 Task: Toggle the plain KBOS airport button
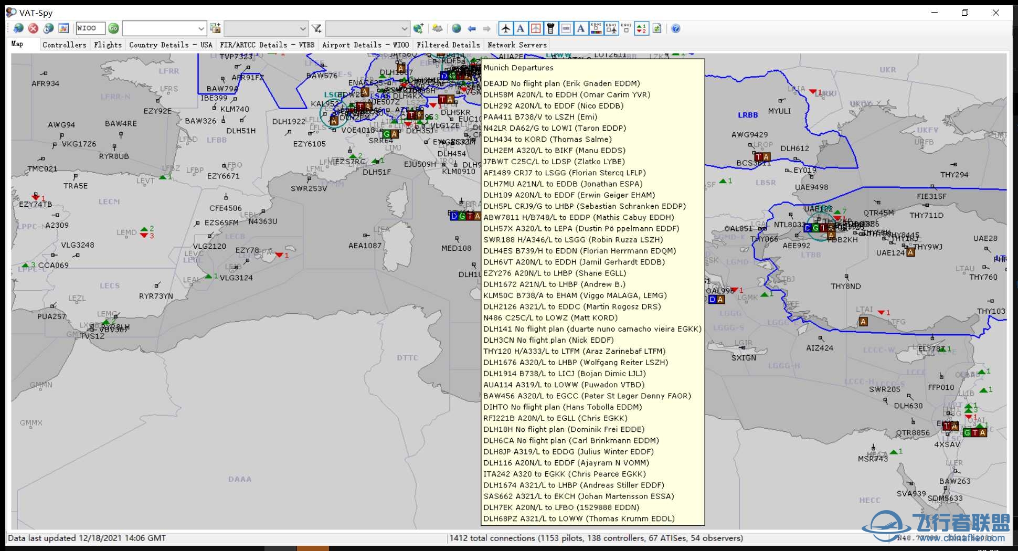tap(626, 28)
